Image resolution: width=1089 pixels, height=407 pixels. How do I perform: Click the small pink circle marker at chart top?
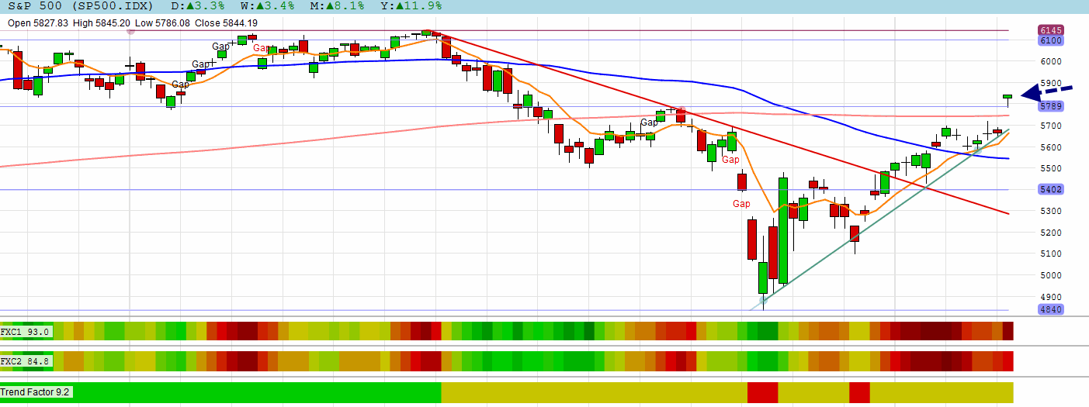pyautogui.click(x=130, y=32)
